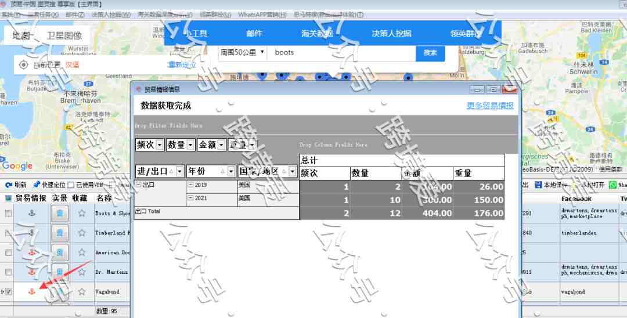Open street view for Boots & Shoe row

[x=60, y=214]
